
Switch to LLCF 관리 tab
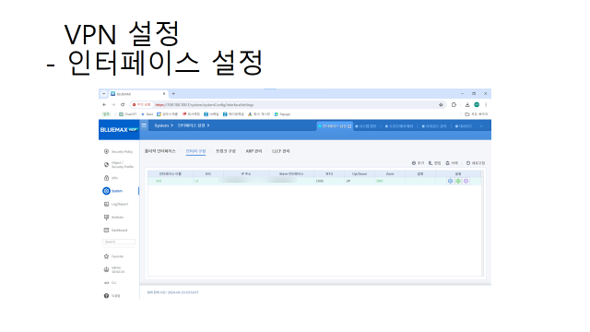click(280, 151)
